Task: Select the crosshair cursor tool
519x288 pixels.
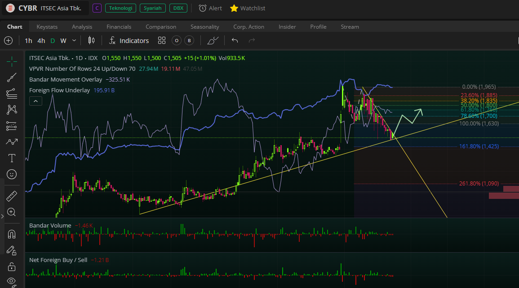Action: click(x=12, y=60)
